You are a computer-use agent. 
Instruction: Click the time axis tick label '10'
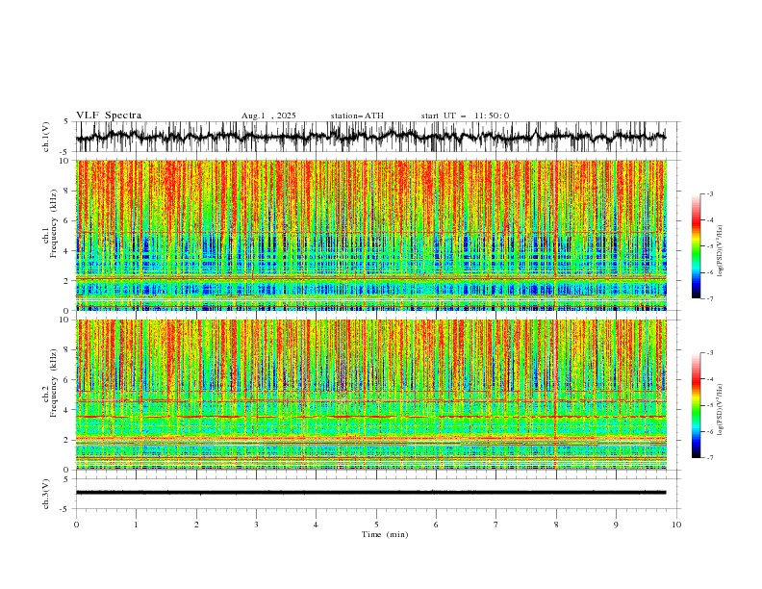click(x=676, y=525)
